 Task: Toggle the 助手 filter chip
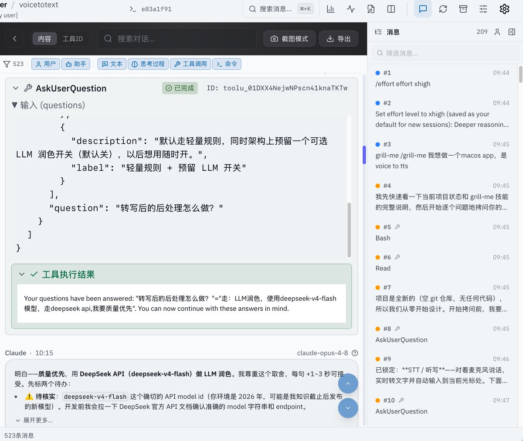point(75,64)
